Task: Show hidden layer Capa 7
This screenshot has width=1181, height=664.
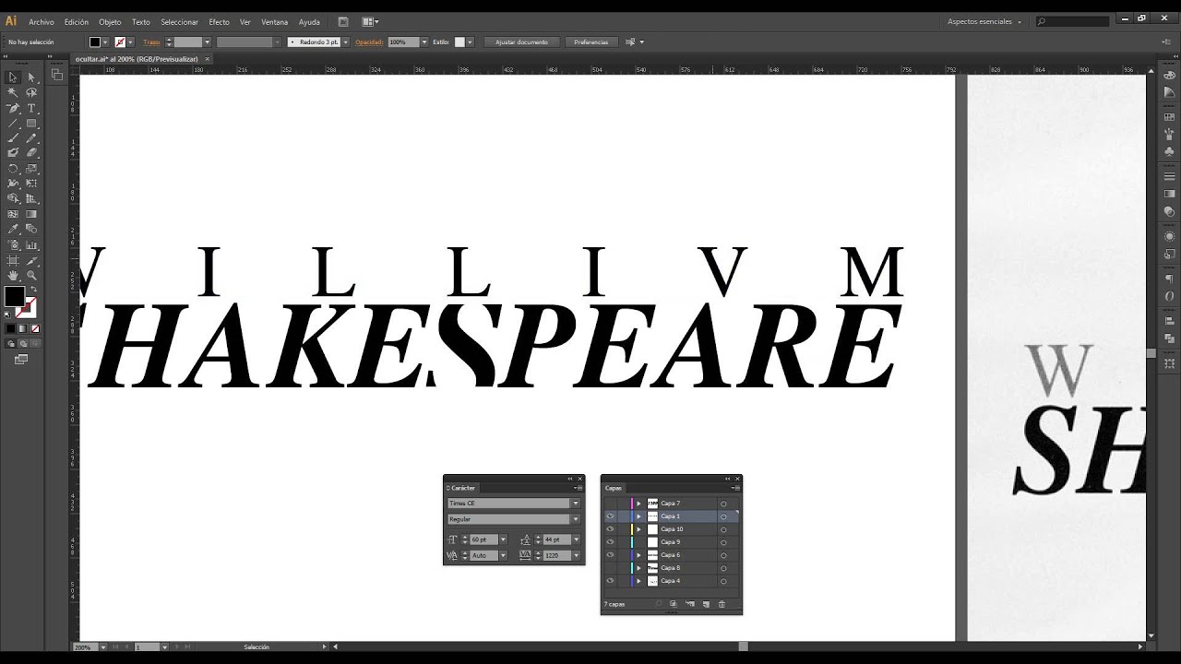Action: (x=610, y=504)
